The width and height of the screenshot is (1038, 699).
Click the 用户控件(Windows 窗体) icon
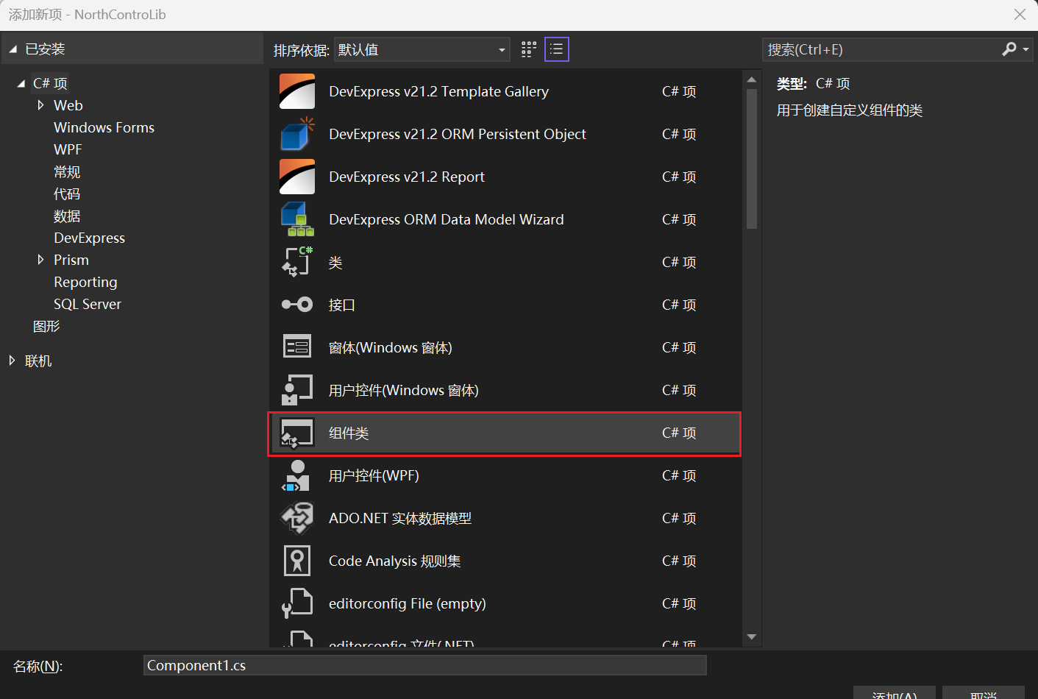[x=297, y=390]
